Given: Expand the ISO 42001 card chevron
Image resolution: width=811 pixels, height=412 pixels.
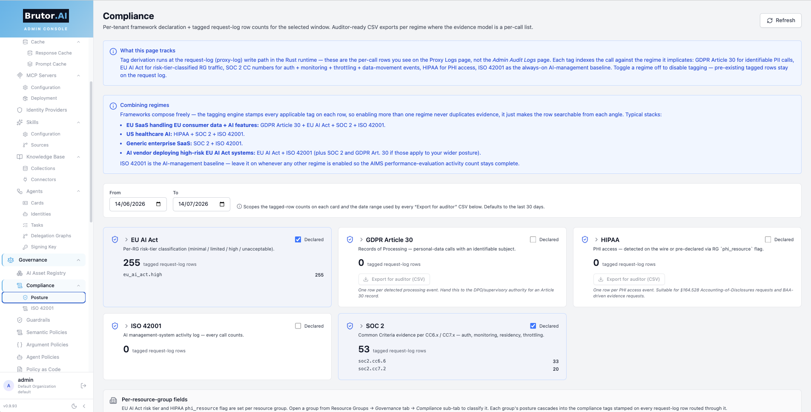Looking at the screenshot, I should (x=126, y=326).
